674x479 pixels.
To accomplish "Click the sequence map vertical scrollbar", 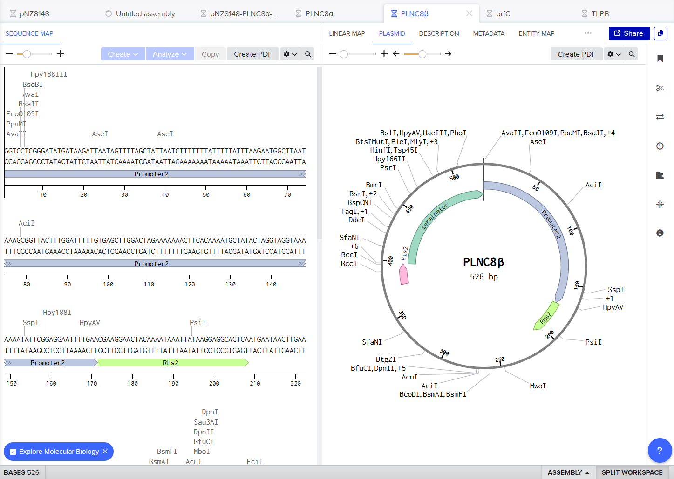I will point(320,153).
